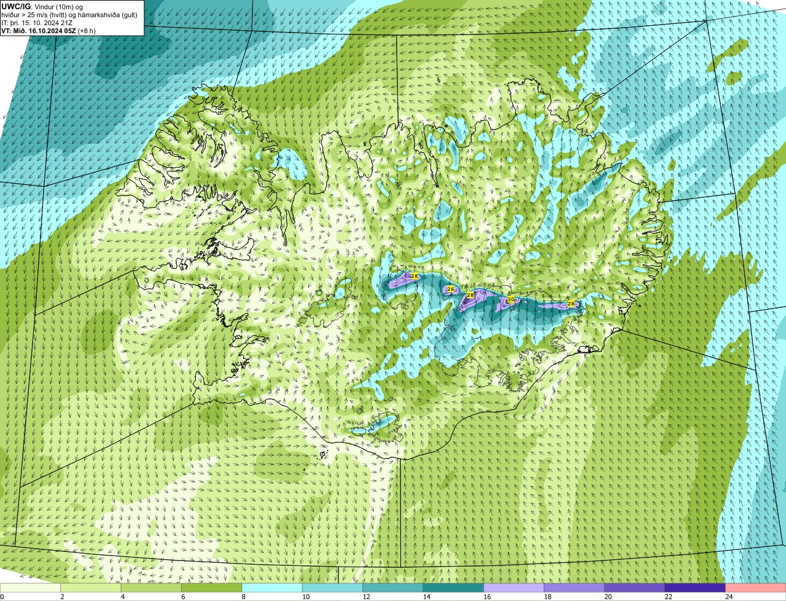Click the yellow 26 peak gust marker
786x601 pixels.
450,289
